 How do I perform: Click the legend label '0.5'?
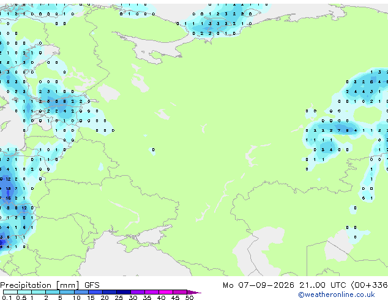(x=21, y=298)
